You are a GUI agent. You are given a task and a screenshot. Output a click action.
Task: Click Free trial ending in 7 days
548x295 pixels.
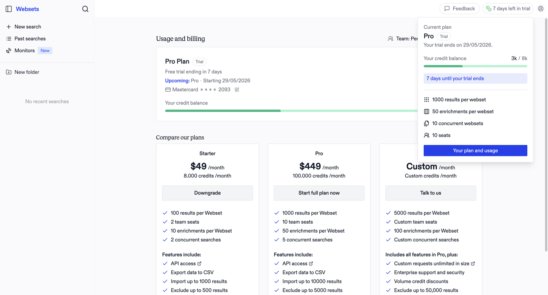coord(194,72)
